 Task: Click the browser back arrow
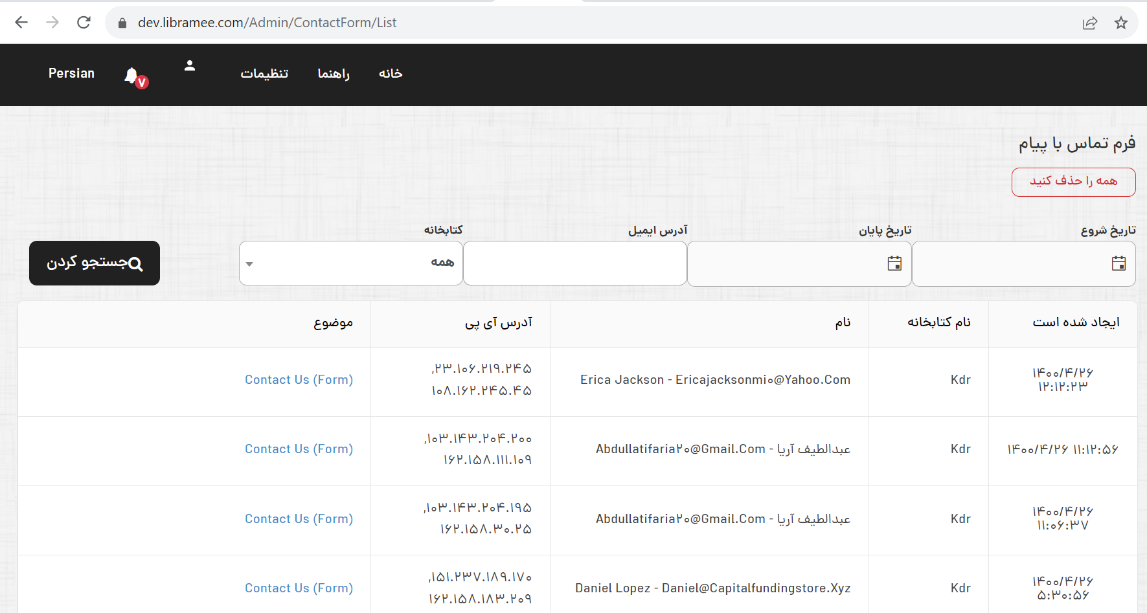(21, 22)
